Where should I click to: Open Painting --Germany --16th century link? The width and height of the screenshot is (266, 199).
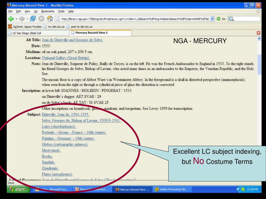68,138
